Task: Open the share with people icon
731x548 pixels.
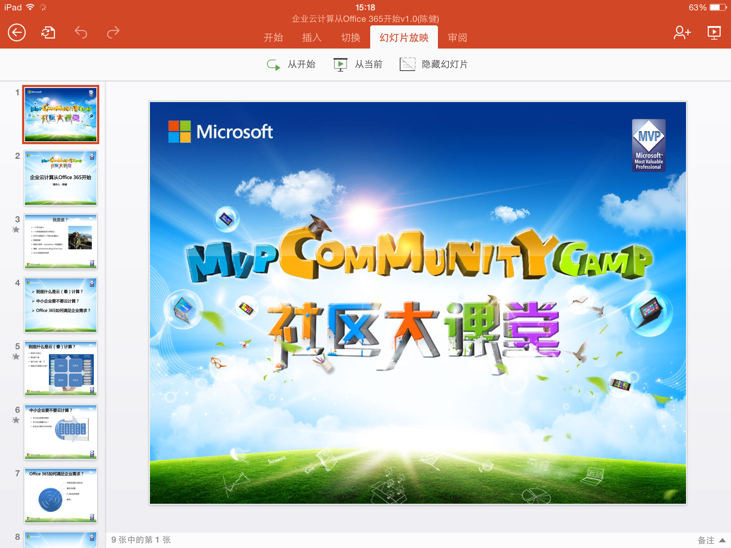Action: point(682,33)
